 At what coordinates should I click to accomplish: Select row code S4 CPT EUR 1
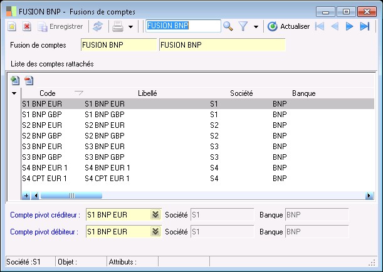pos(45,179)
